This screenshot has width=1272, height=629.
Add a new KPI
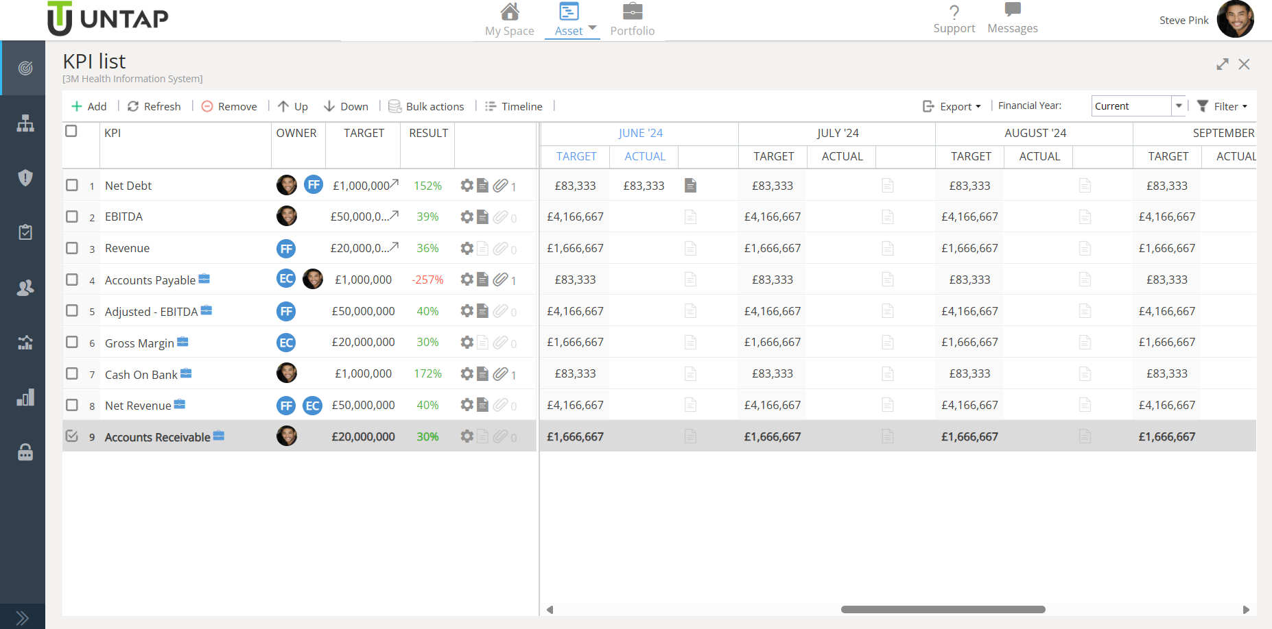[x=89, y=106]
